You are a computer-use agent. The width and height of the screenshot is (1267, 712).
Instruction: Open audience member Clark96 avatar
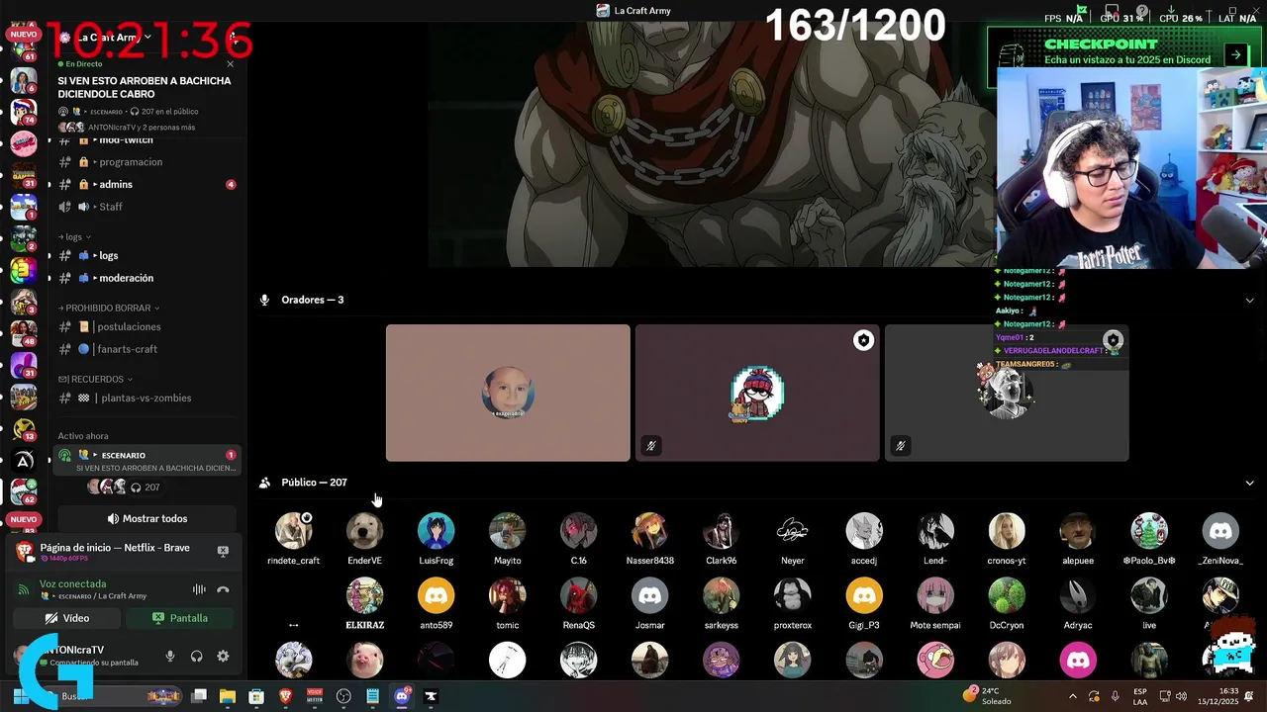[721, 531]
